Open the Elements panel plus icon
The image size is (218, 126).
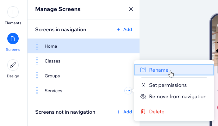coord(13,12)
